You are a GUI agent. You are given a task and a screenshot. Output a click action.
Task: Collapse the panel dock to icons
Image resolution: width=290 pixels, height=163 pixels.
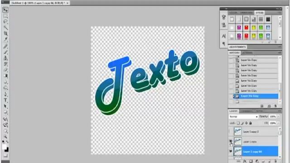(x=279, y=9)
